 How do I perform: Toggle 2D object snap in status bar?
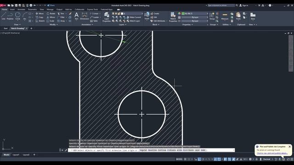point(219,159)
